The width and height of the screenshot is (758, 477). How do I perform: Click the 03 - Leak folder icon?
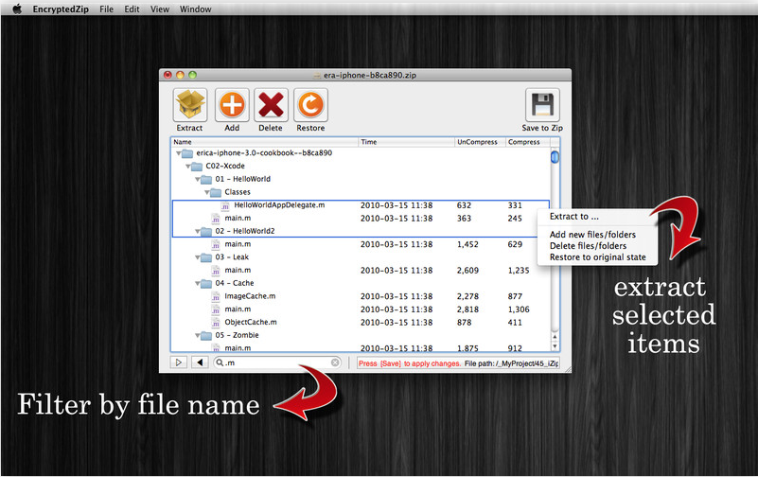[206, 257]
